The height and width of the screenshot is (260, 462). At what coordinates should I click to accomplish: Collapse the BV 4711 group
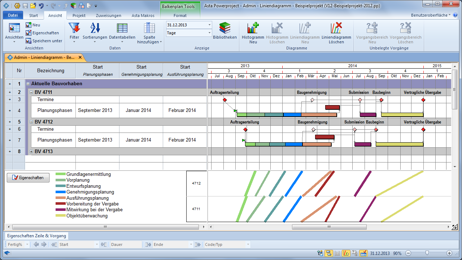pos(31,92)
